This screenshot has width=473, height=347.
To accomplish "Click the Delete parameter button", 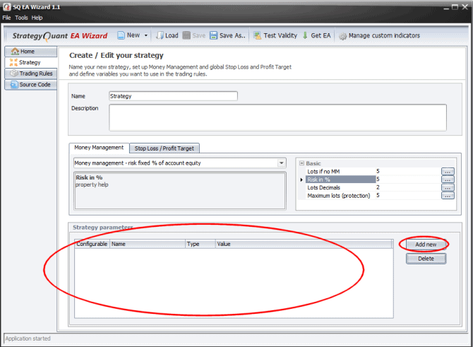I will (426, 259).
